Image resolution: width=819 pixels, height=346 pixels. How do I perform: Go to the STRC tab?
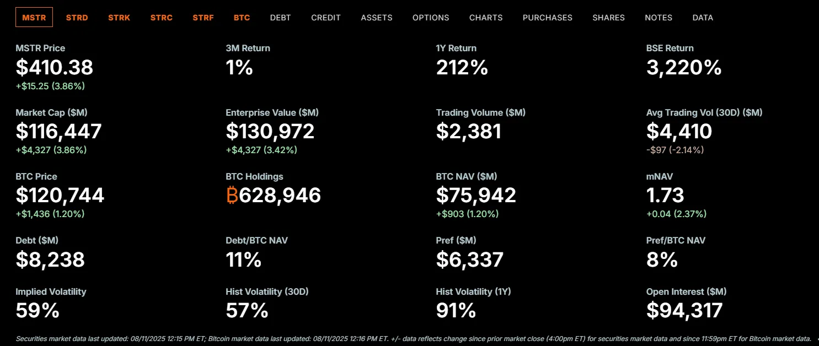click(162, 18)
